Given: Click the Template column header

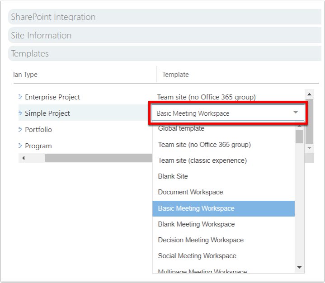Looking at the screenshot, I should [175, 75].
